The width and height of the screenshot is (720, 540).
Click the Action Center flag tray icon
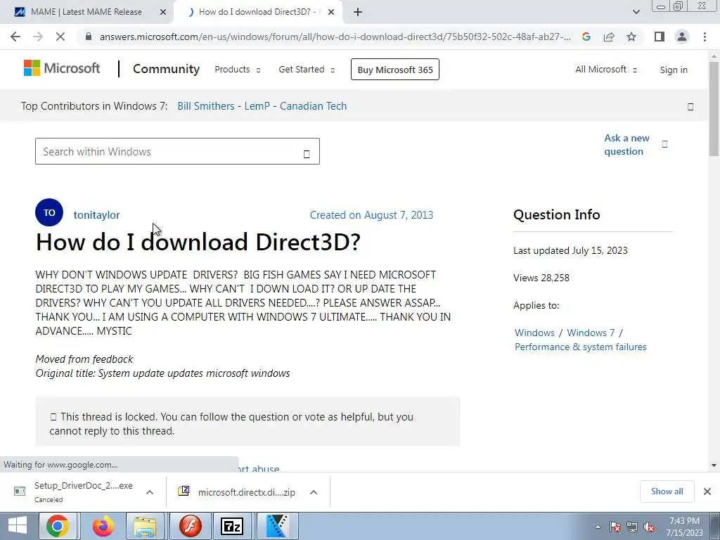[x=615, y=527]
